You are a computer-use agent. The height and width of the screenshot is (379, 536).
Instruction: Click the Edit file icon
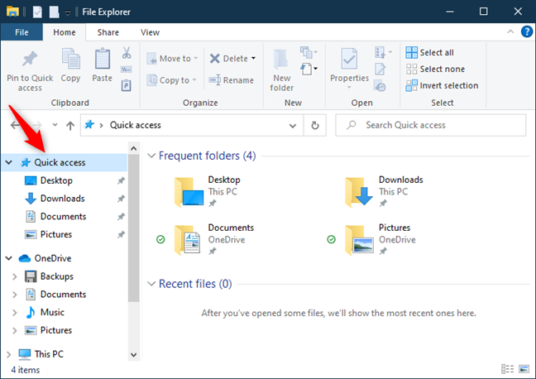(380, 69)
